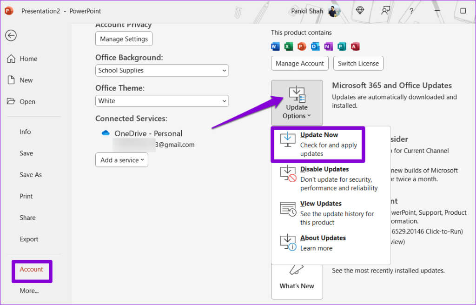Click the Pankil Shah profile picture
476x305 pixels.
[x=334, y=11]
